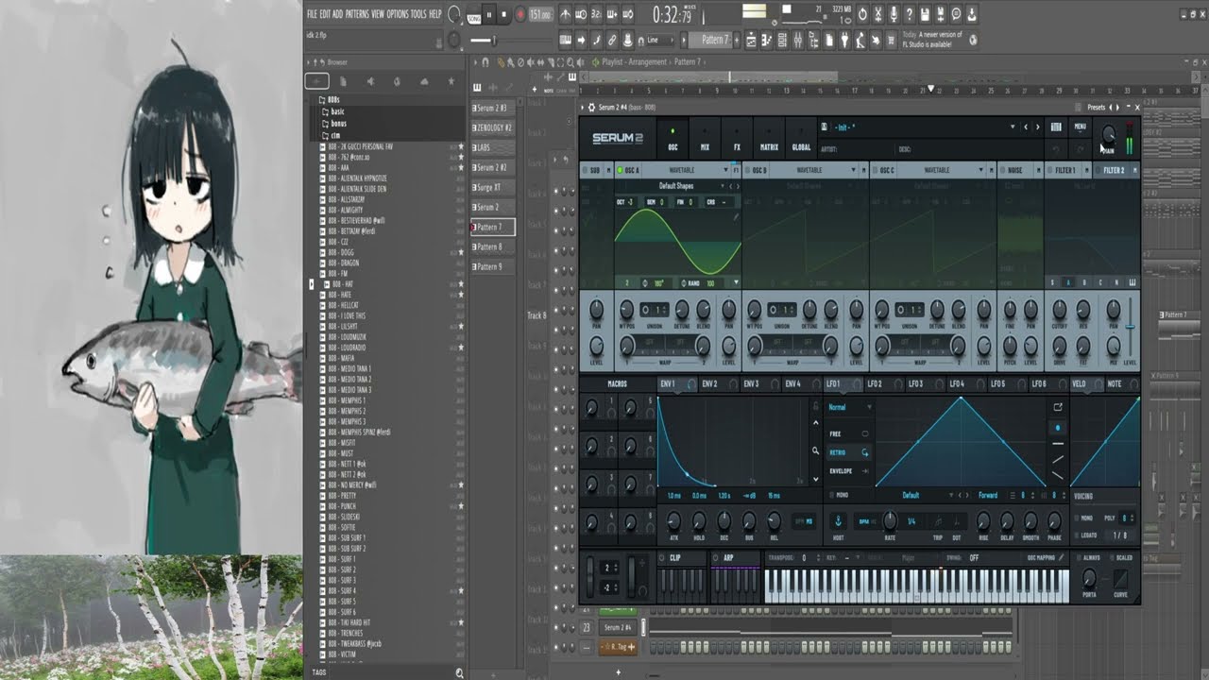The width and height of the screenshot is (1209, 680).
Task: Open the Line snap dropdown in toolbar
Action: [x=660, y=40]
